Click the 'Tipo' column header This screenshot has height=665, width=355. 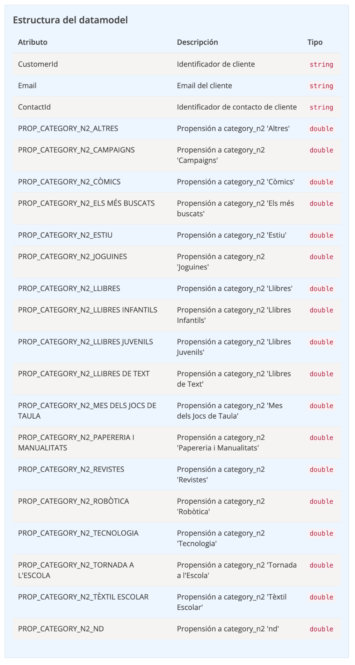315,42
